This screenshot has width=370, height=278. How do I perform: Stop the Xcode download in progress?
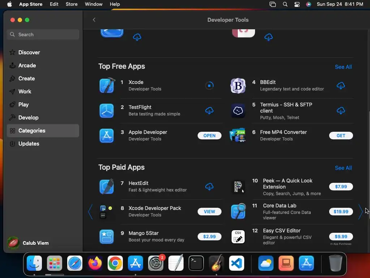209,85
